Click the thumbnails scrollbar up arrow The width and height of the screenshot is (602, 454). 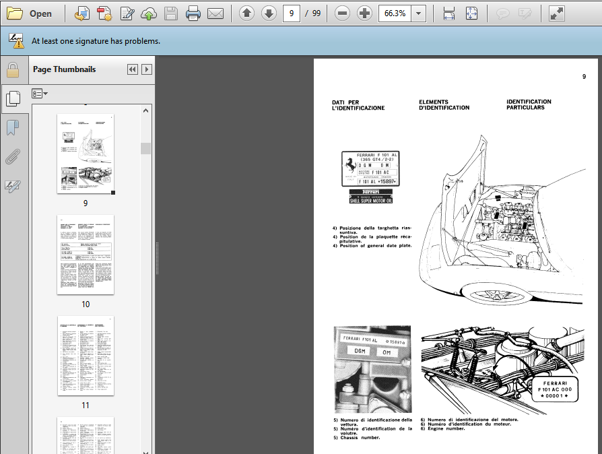[145, 110]
